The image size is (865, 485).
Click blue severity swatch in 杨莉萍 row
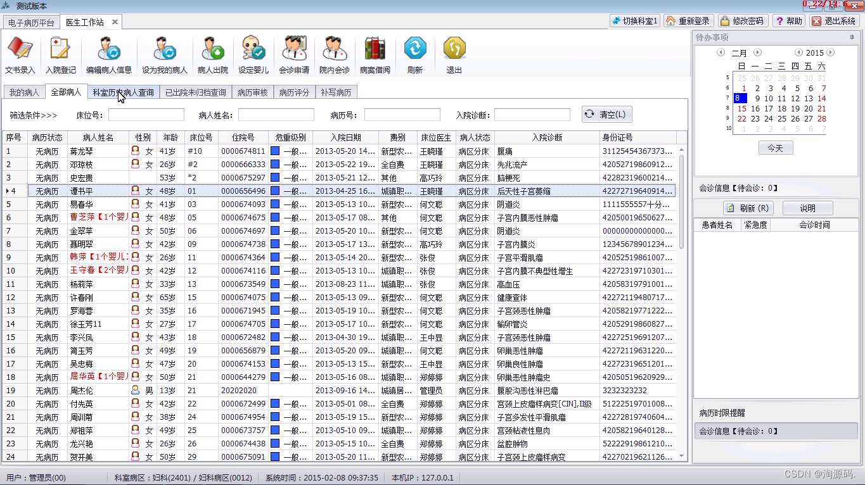pyautogui.click(x=275, y=284)
